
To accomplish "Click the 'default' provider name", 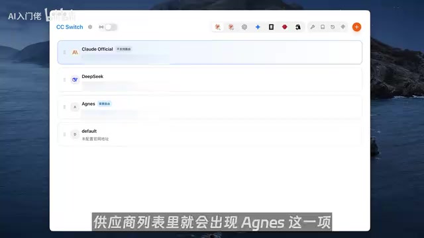I will [x=89, y=131].
